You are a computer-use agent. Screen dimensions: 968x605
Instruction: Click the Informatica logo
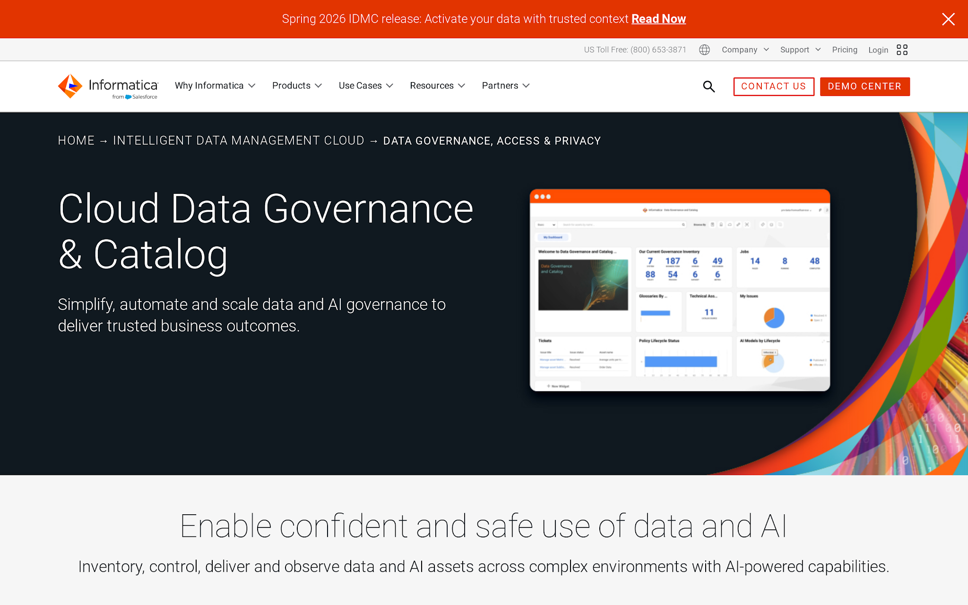point(108,86)
